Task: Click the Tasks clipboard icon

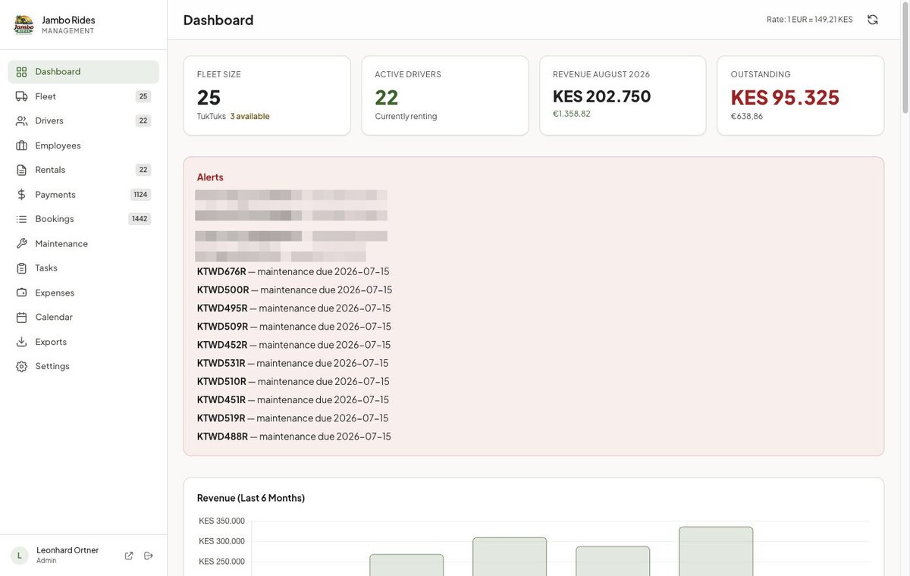Action: pos(21,268)
